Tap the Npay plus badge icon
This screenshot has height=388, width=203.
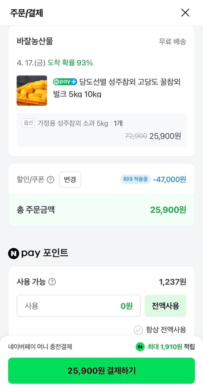(65, 82)
